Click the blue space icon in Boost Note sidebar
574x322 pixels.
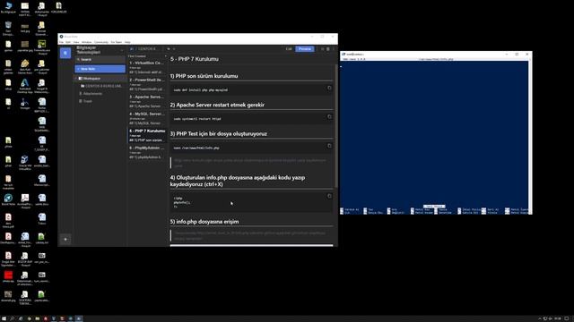coord(65,53)
